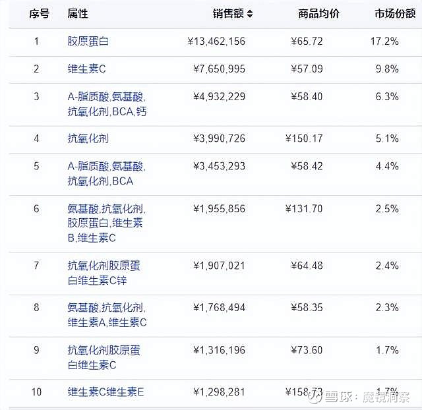Click the 序号 column header
422x410 pixels.
click(40, 13)
